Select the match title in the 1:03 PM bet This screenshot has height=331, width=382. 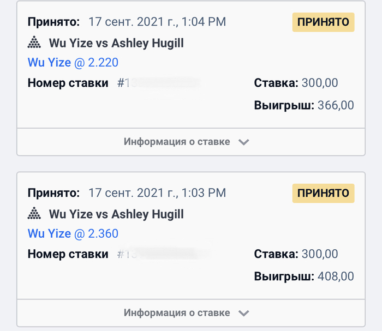(116, 214)
